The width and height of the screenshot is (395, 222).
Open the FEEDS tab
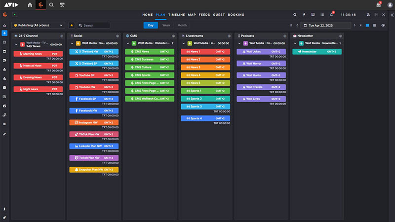pyautogui.click(x=204, y=15)
